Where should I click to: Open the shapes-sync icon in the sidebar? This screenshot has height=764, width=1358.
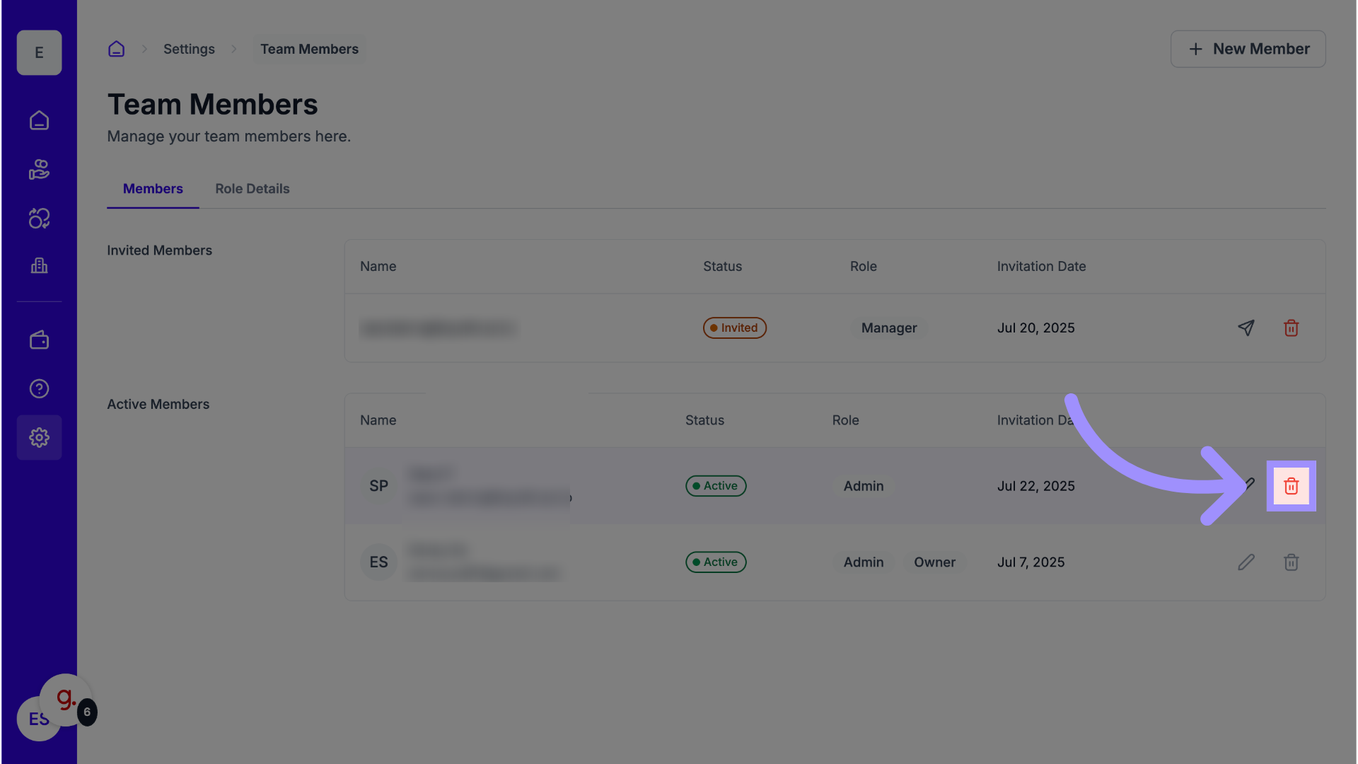39,219
